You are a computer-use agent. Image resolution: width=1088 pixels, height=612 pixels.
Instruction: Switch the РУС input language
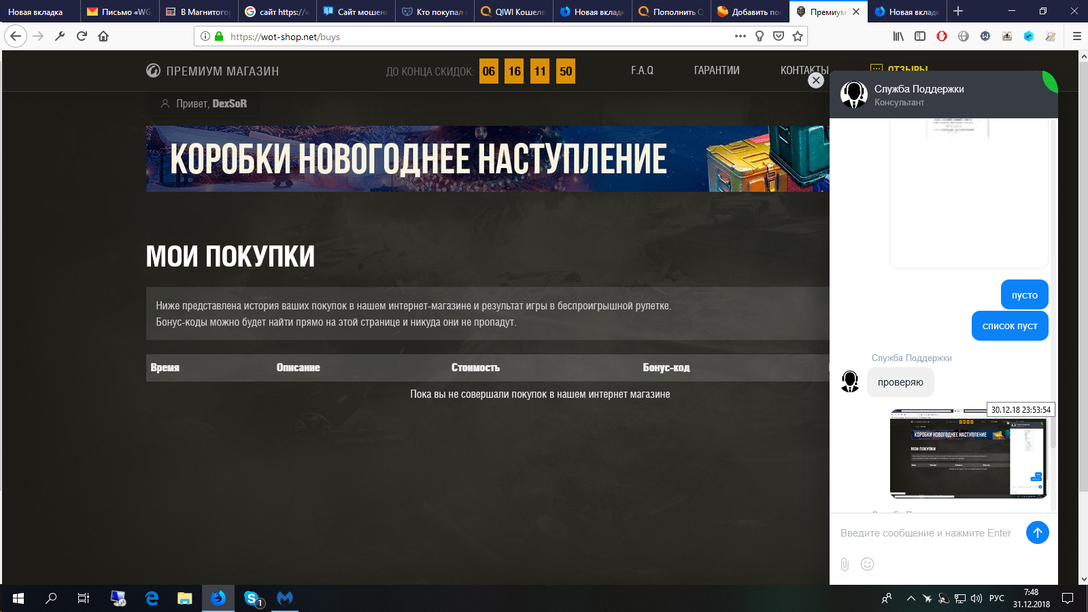997,598
